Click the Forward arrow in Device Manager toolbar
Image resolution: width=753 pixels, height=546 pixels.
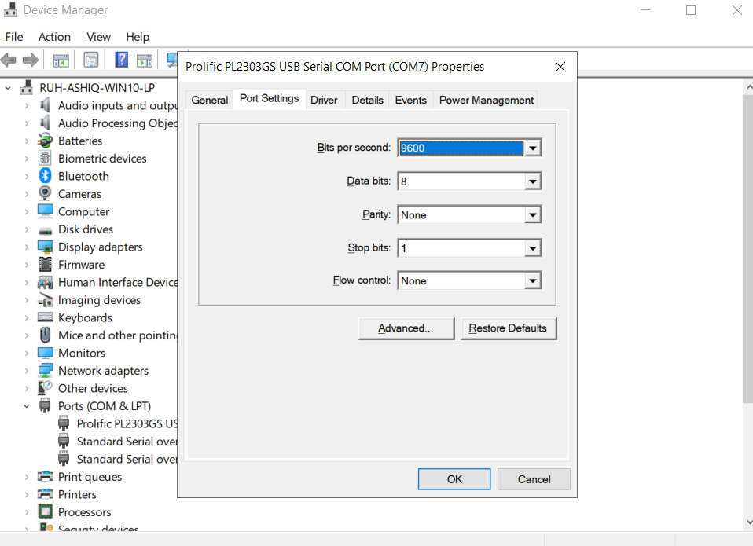click(30, 60)
